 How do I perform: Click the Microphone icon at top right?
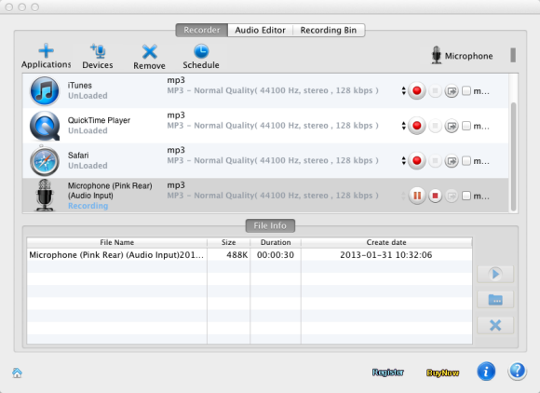[x=437, y=55]
